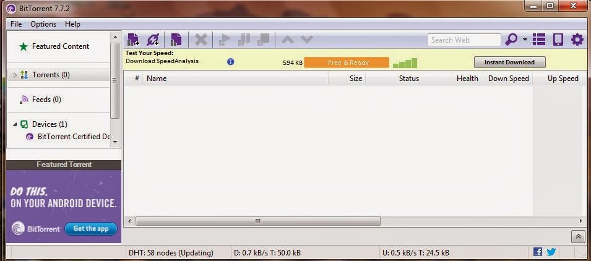The height and width of the screenshot is (261, 591).
Task: Click the horizontal scrollbar thumb
Action: click(258, 221)
